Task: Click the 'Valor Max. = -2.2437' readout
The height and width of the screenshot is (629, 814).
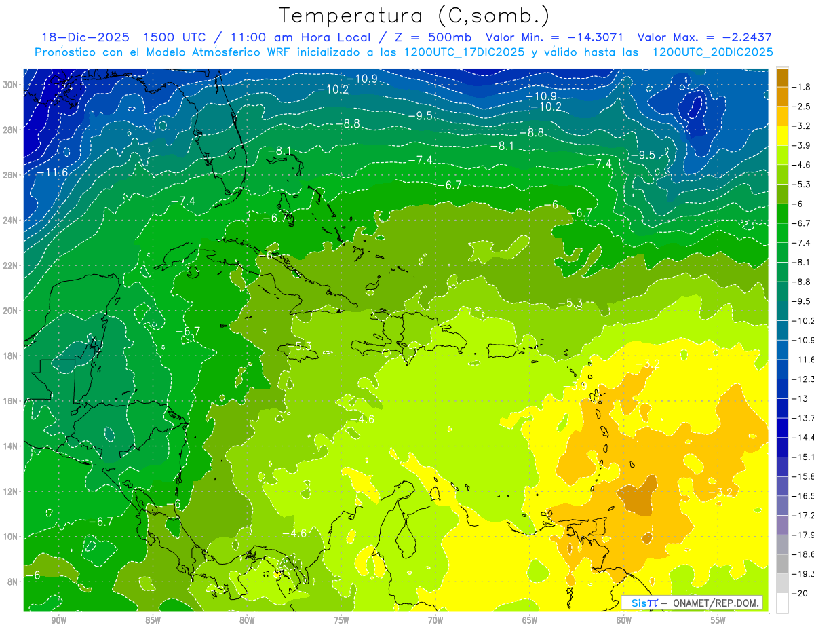Action: coord(705,37)
